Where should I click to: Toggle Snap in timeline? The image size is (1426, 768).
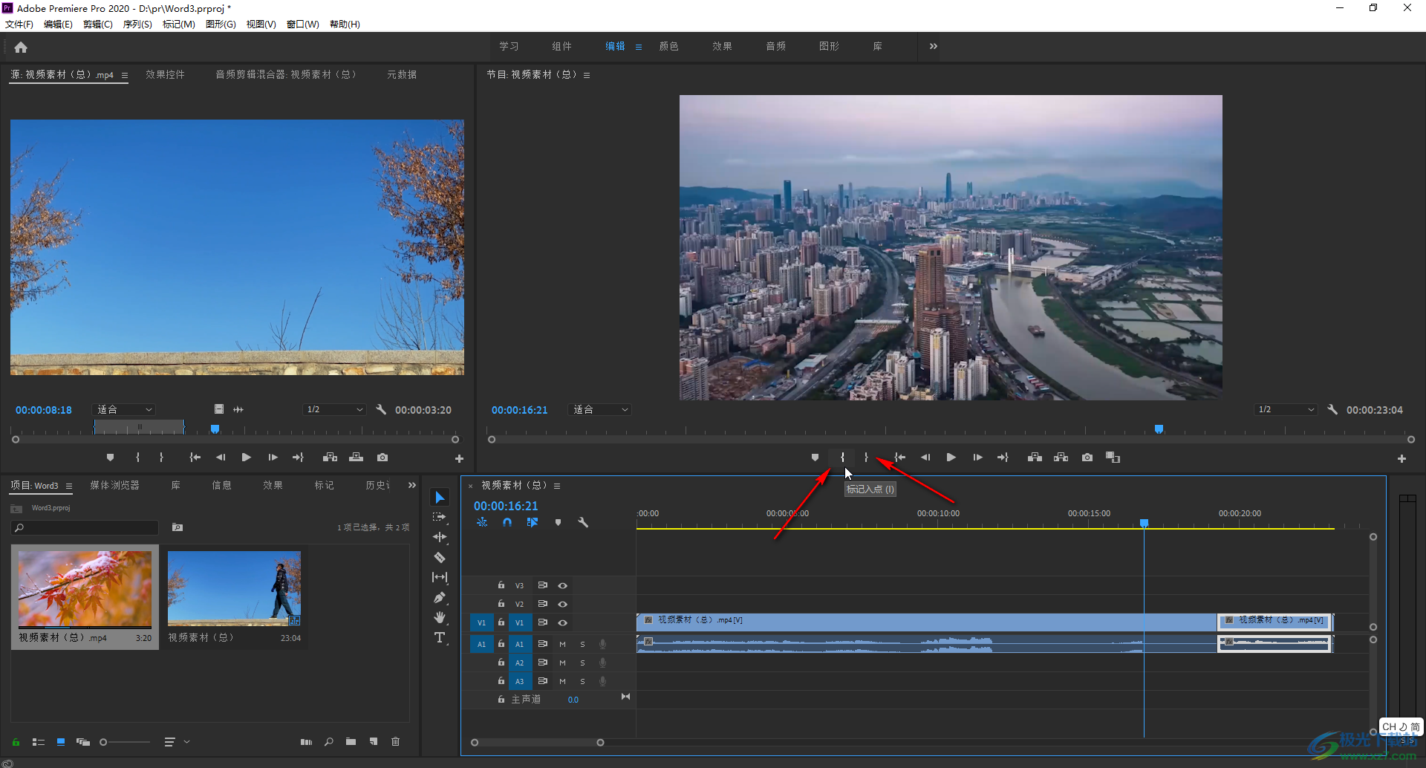point(507,522)
